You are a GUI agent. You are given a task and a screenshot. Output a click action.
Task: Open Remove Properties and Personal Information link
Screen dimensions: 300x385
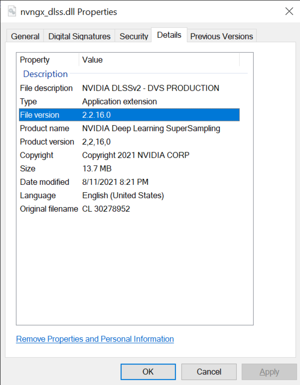click(95, 339)
